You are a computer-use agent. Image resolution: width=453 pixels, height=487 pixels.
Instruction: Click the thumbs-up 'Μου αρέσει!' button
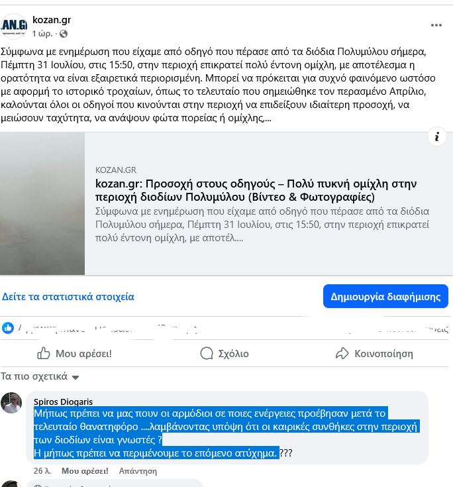75,353
